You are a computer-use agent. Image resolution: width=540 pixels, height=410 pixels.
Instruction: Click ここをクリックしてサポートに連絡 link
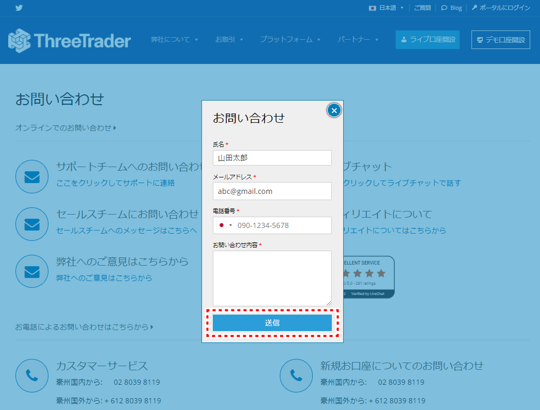[x=115, y=183]
